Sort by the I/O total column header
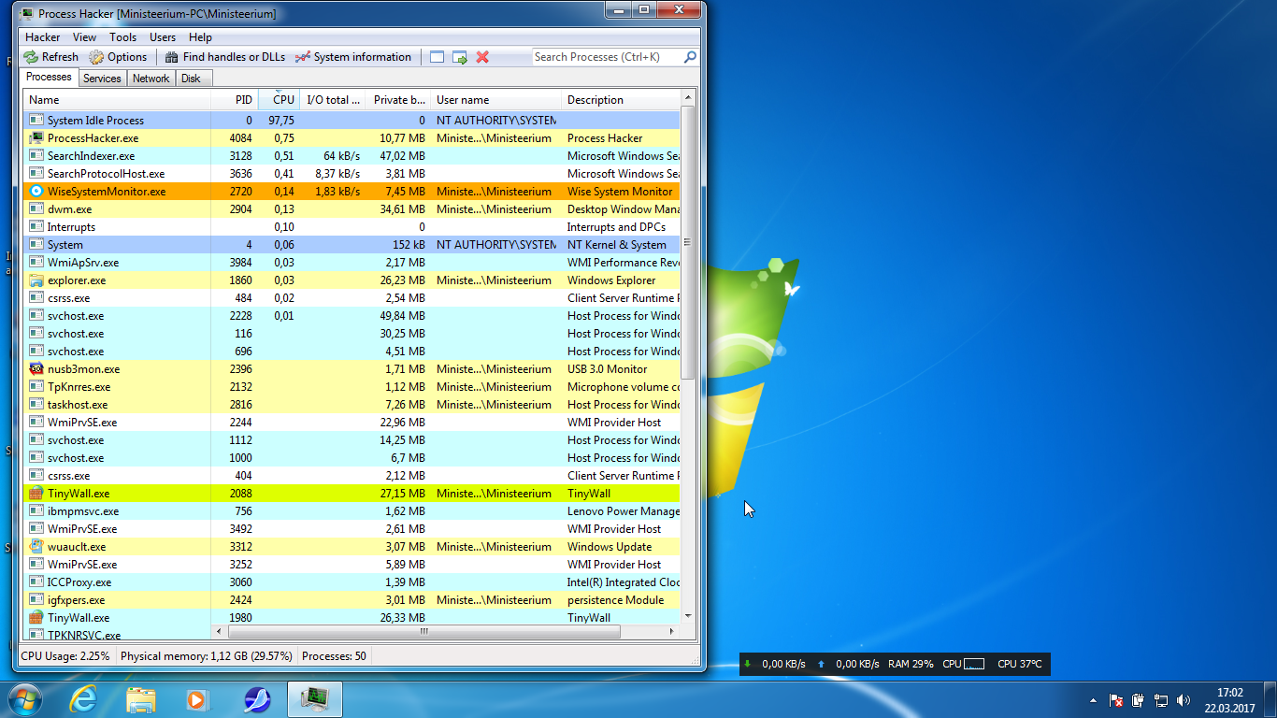 (333, 100)
